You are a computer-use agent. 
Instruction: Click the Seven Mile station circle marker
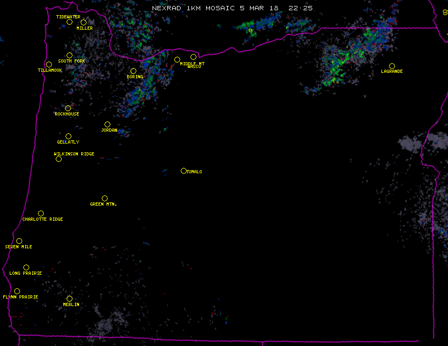click(x=19, y=241)
